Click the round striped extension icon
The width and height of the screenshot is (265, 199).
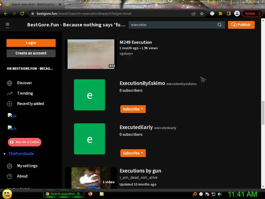(x=212, y=13)
